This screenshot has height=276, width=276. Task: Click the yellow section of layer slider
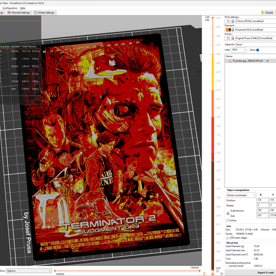click(x=212, y=72)
